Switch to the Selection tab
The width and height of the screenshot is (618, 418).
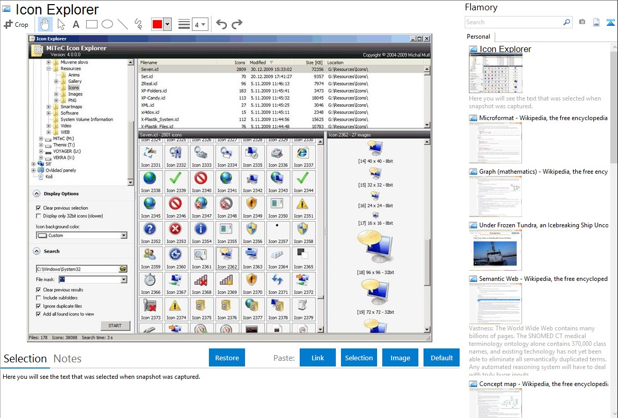pos(25,359)
